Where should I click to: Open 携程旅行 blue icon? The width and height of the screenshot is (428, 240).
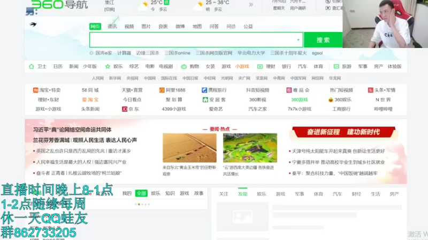[x=204, y=90]
